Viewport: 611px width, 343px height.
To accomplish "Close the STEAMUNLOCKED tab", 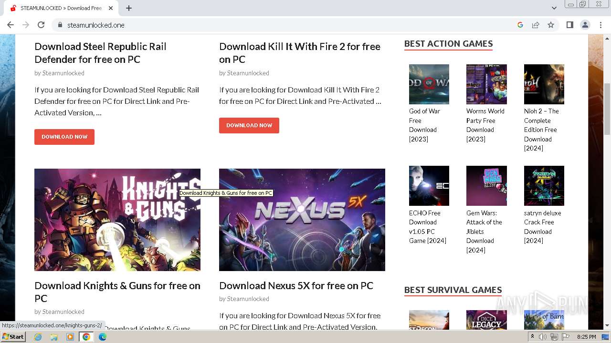I will pos(111,8).
